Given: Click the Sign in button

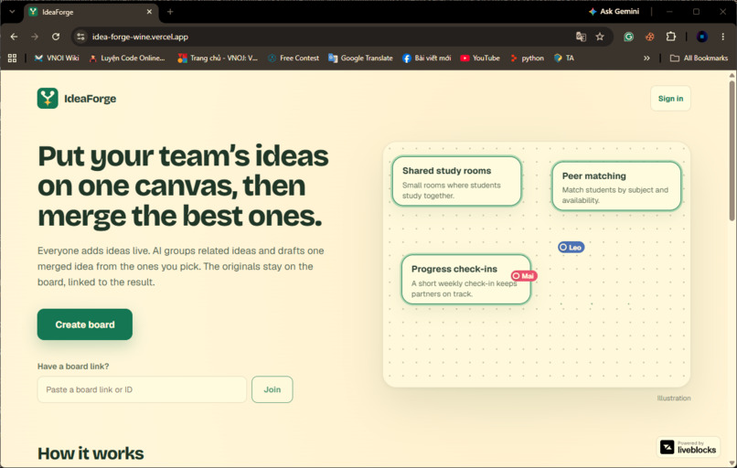Looking at the screenshot, I should coord(670,98).
